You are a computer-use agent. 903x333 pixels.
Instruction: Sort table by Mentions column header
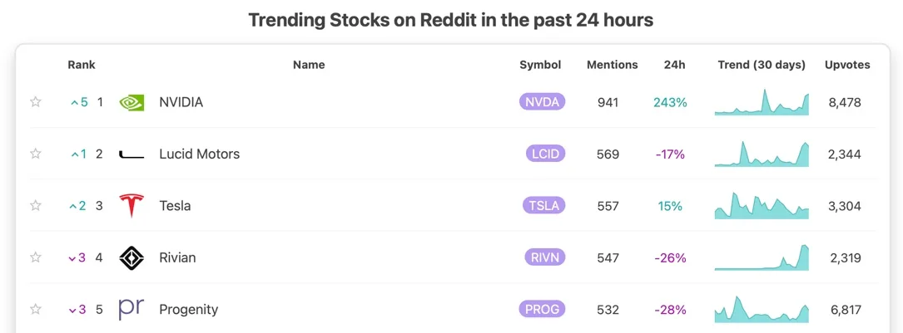point(613,65)
